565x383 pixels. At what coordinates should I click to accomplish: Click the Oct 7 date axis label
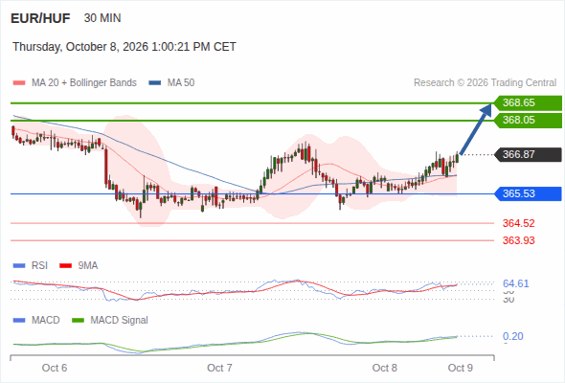point(219,368)
